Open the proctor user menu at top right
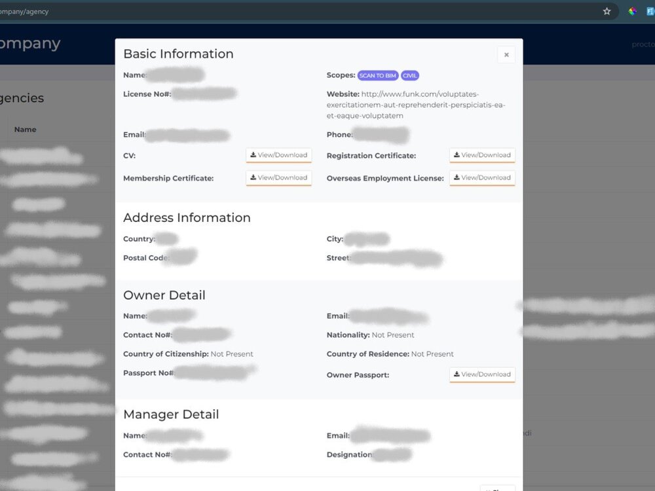This screenshot has height=491, width=655. [644, 44]
